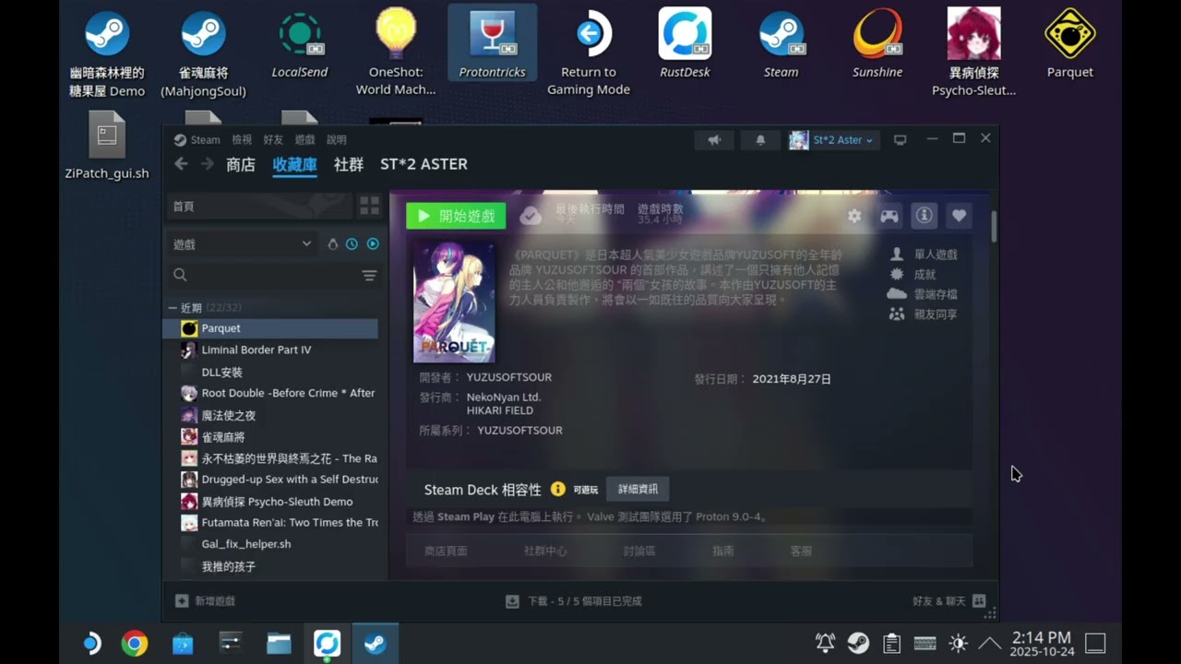Toggle the recent activity clock filter
The image size is (1181, 664).
coord(352,243)
